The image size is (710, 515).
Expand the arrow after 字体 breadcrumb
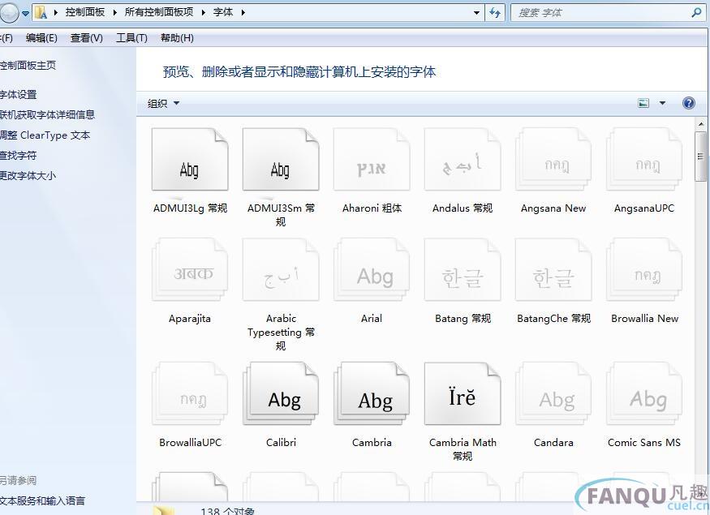(x=243, y=13)
